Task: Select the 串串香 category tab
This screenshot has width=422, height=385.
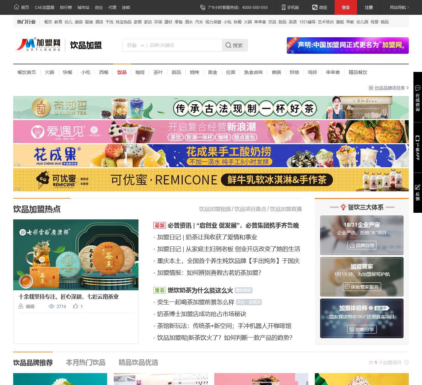Action: [333, 72]
